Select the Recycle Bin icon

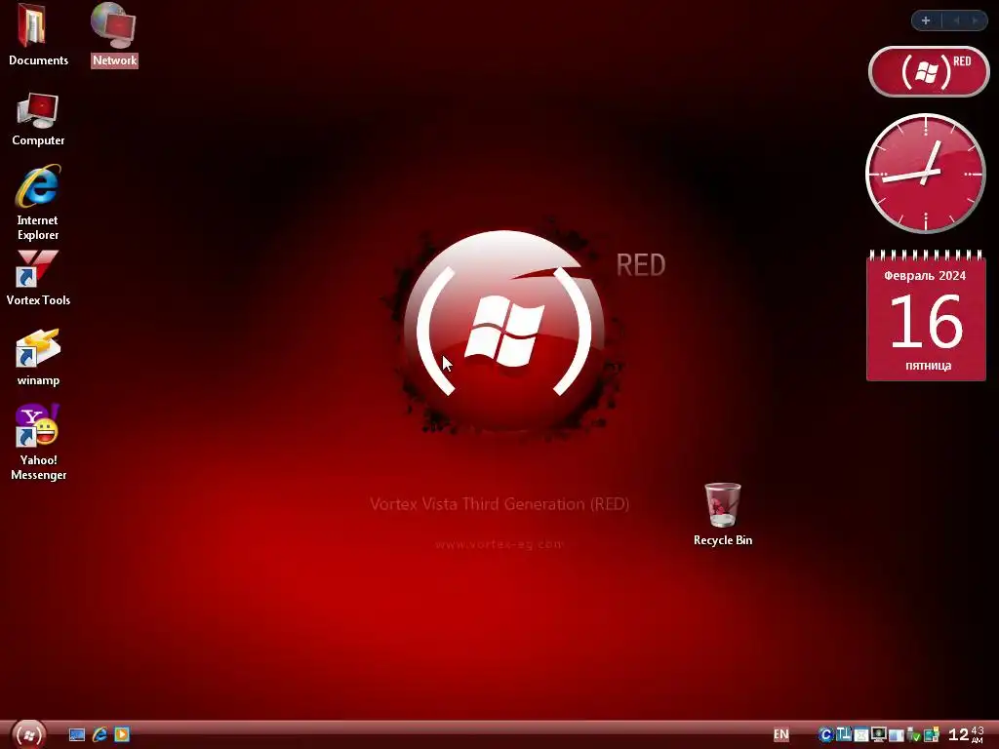(723, 515)
